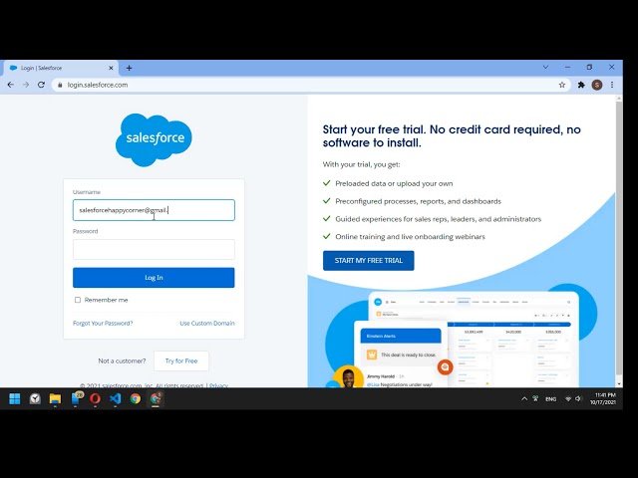Click Start My Free Trial button

pos(368,261)
